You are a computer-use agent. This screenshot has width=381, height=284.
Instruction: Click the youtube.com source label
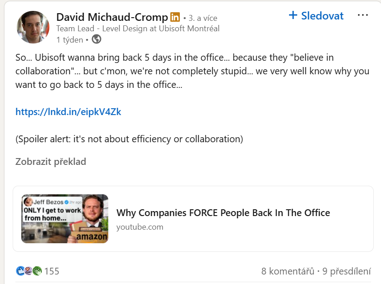140,227
